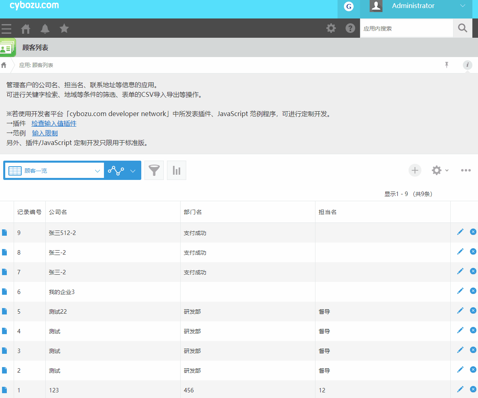478x398 pixels.
Task: Add a new record with plus button
Action: pyautogui.click(x=415, y=170)
